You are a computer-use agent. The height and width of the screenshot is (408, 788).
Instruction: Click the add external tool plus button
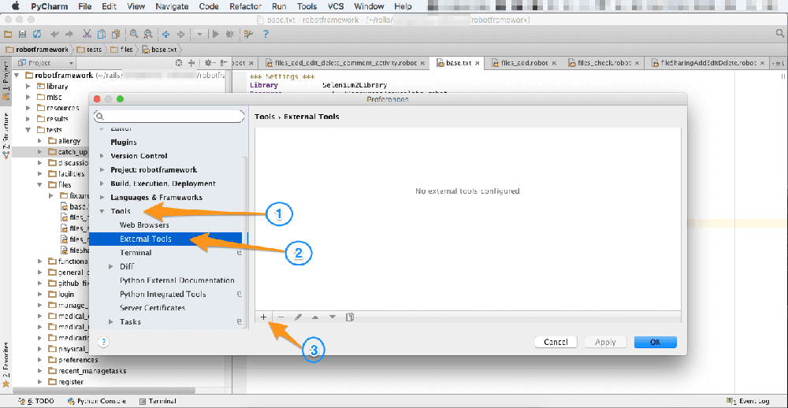point(263,317)
